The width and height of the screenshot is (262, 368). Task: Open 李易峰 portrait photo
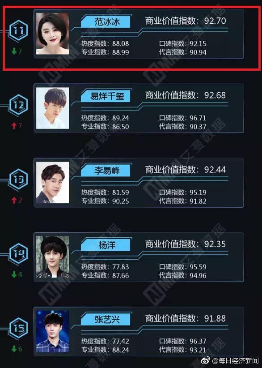pyautogui.click(x=53, y=183)
